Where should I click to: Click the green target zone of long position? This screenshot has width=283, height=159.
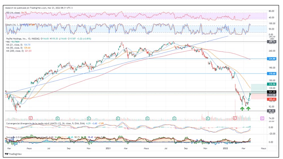pos(259,88)
